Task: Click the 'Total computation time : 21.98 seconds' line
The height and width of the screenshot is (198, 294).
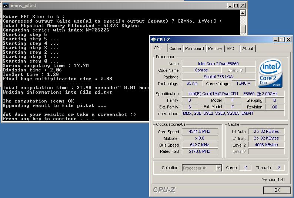Action: (x=76, y=88)
